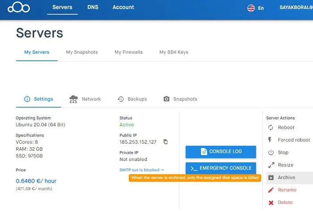Screen dimensions: 313x212
Task: Switch to the My SSH Keys tab
Action: [x=174, y=52]
